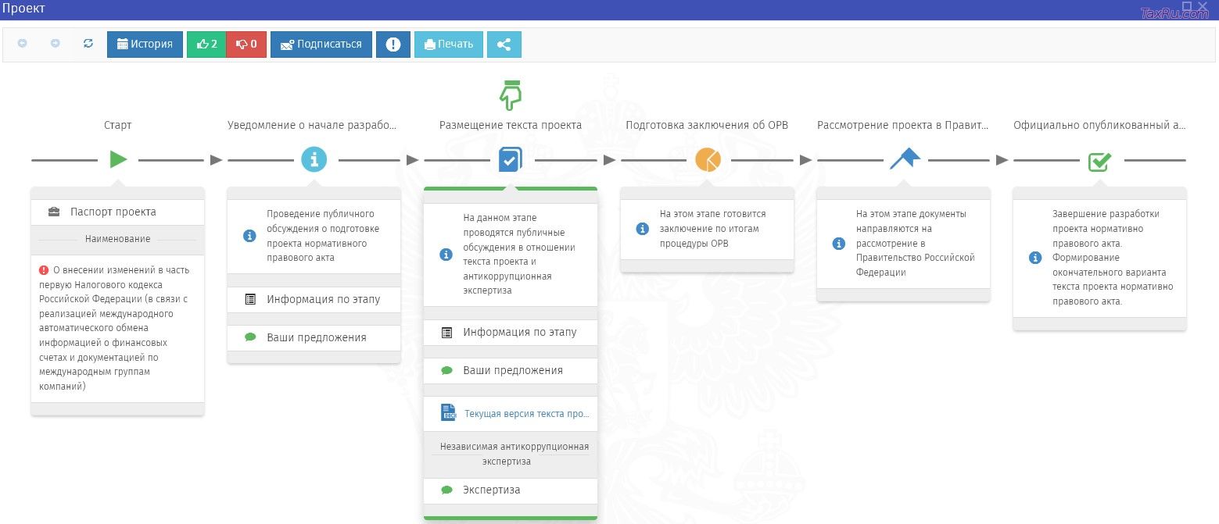Screen dimensions: 1219x524
Task: Enable subscription via Подписаться button
Action: (x=321, y=45)
